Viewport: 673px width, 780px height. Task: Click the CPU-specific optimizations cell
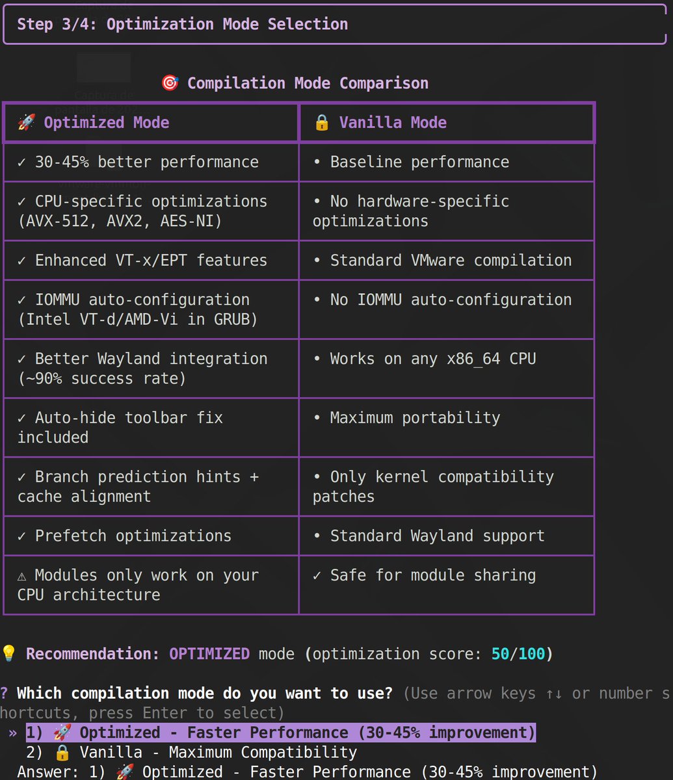tap(151, 211)
